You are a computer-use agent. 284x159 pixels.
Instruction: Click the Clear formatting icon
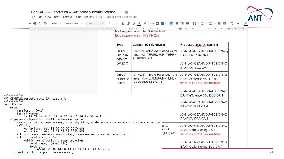pos(231,24)
